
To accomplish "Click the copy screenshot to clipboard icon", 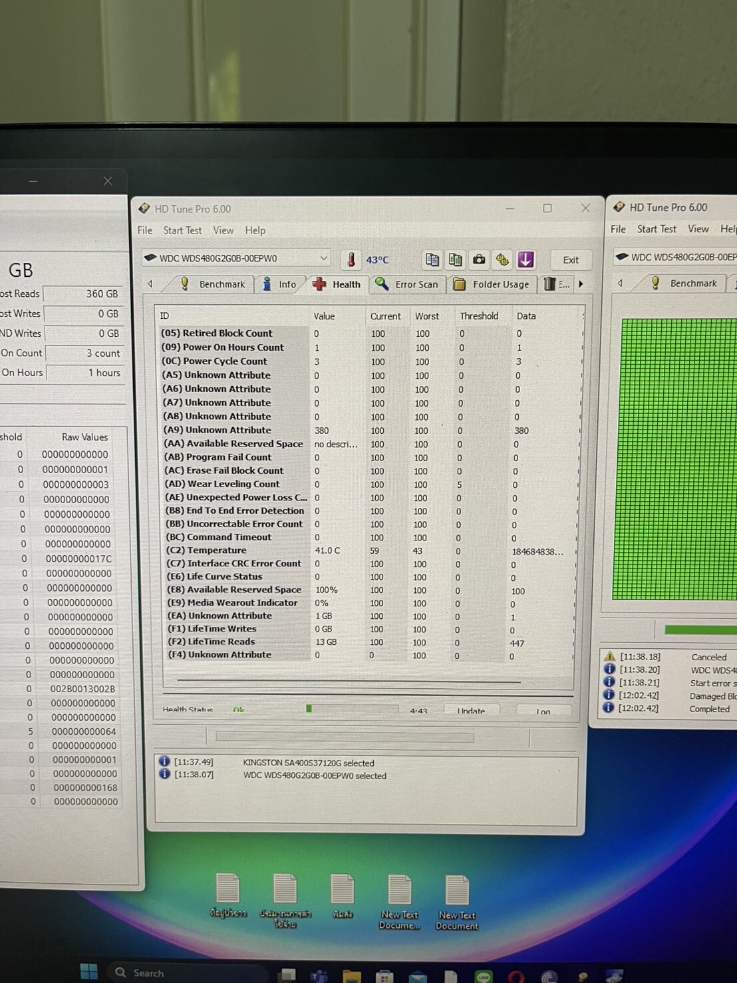I will [456, 260].
